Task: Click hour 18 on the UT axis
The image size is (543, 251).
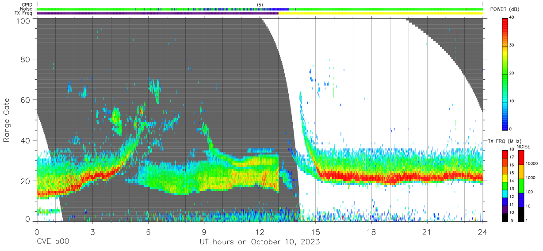Action: pyautogui.click(x=371, y=232)
